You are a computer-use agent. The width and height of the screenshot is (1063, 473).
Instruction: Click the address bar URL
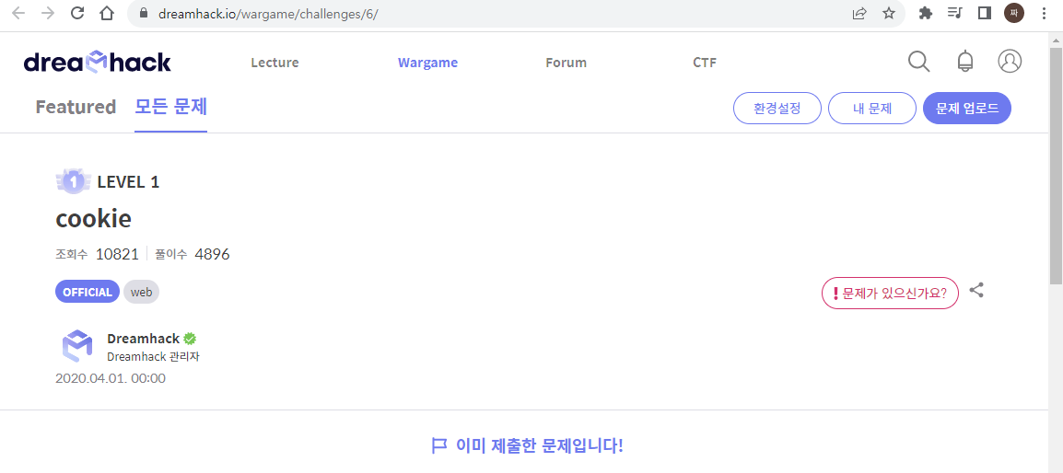point(268,14)
